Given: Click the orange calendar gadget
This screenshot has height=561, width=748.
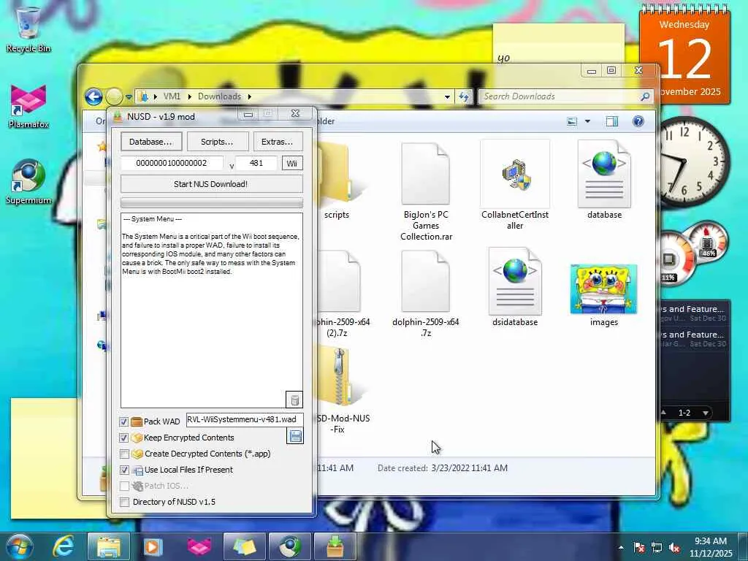Looking at the screenshot, I should pos(684,53).
